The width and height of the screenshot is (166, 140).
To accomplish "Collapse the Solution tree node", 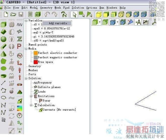I will tap(26, 78).
